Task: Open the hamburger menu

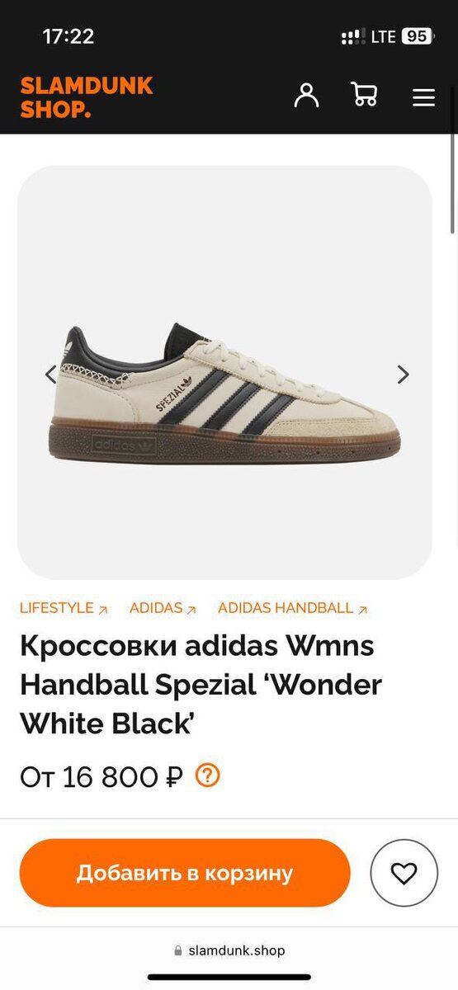Action: [423, 98]
